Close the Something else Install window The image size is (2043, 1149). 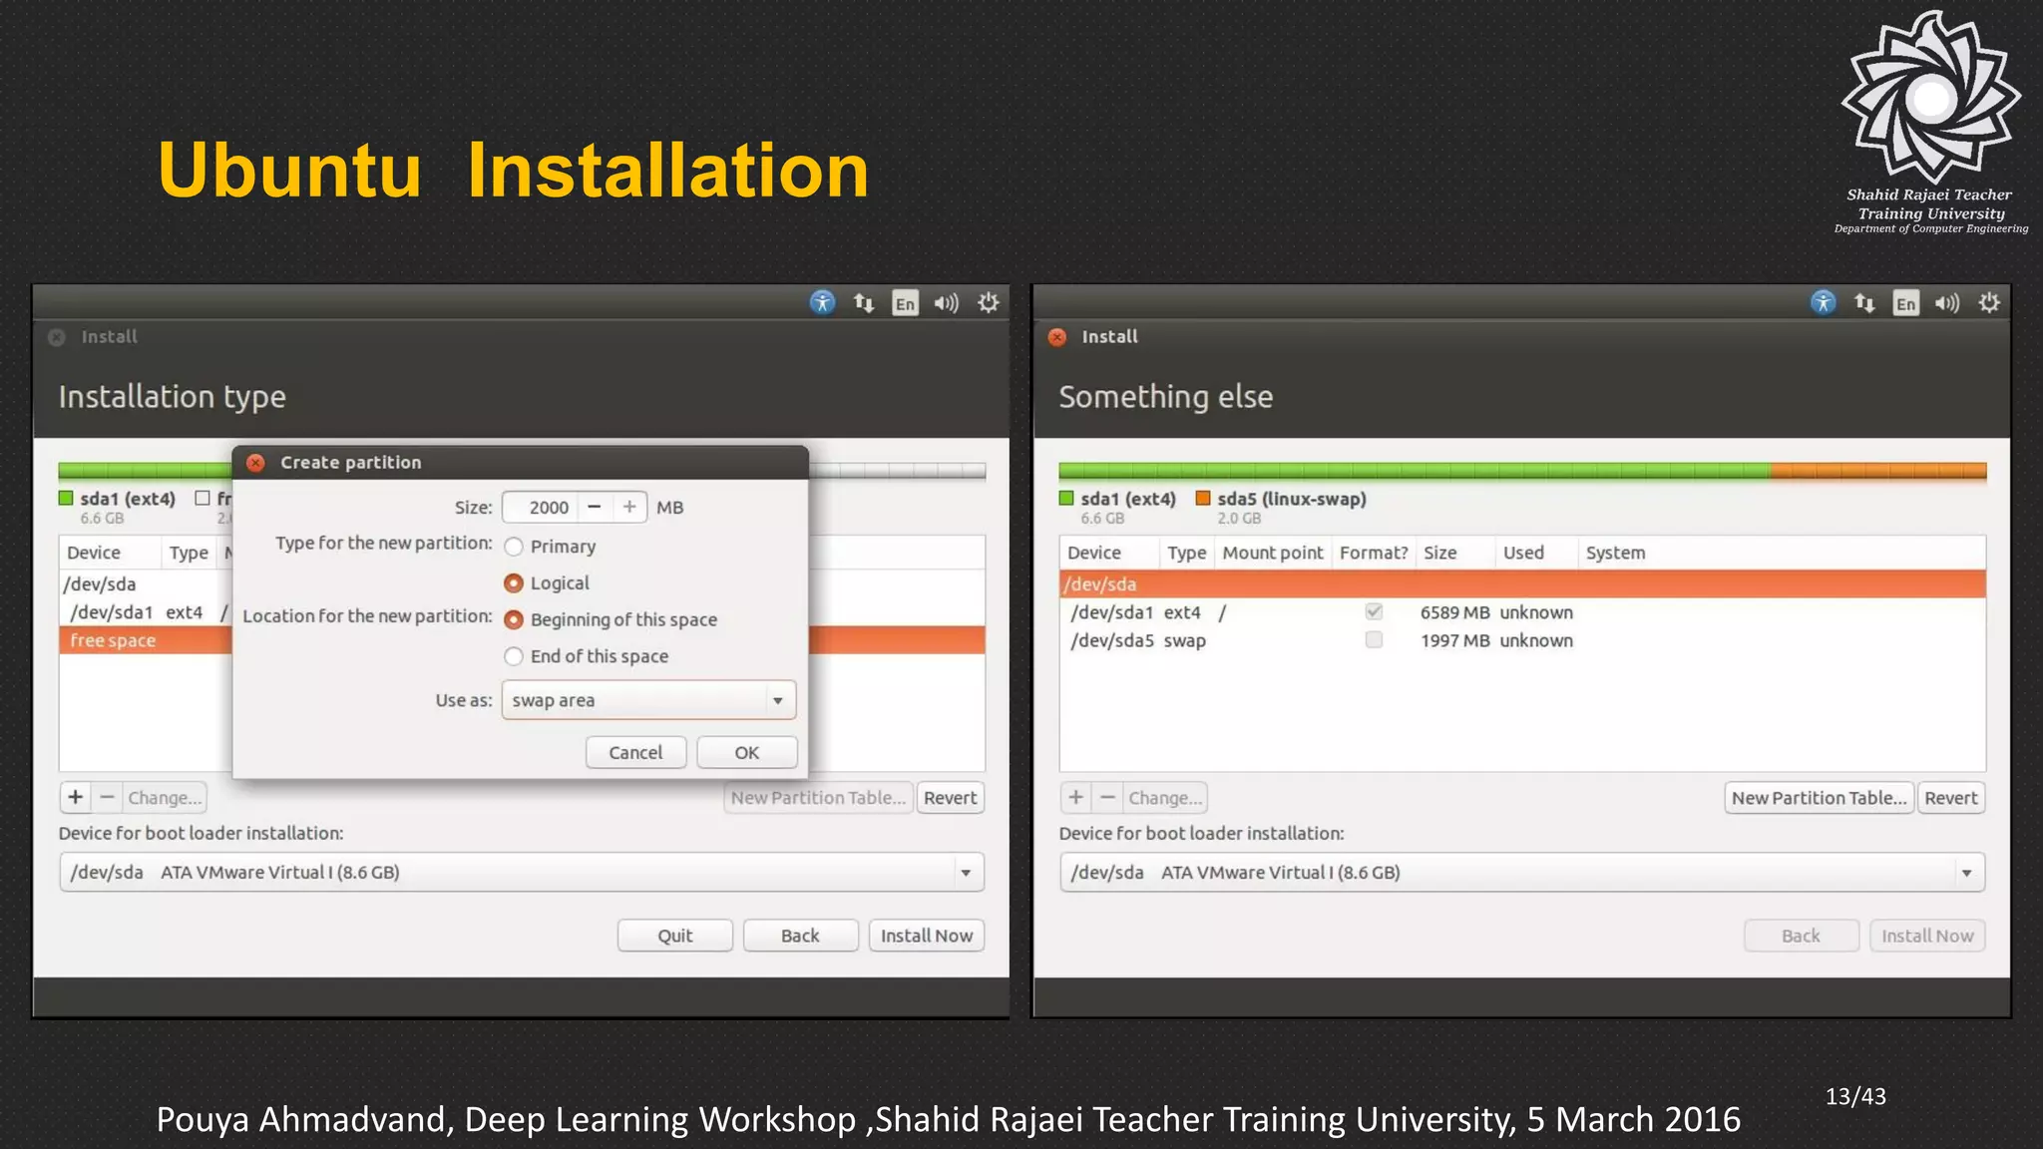[x=1057, y=337]
